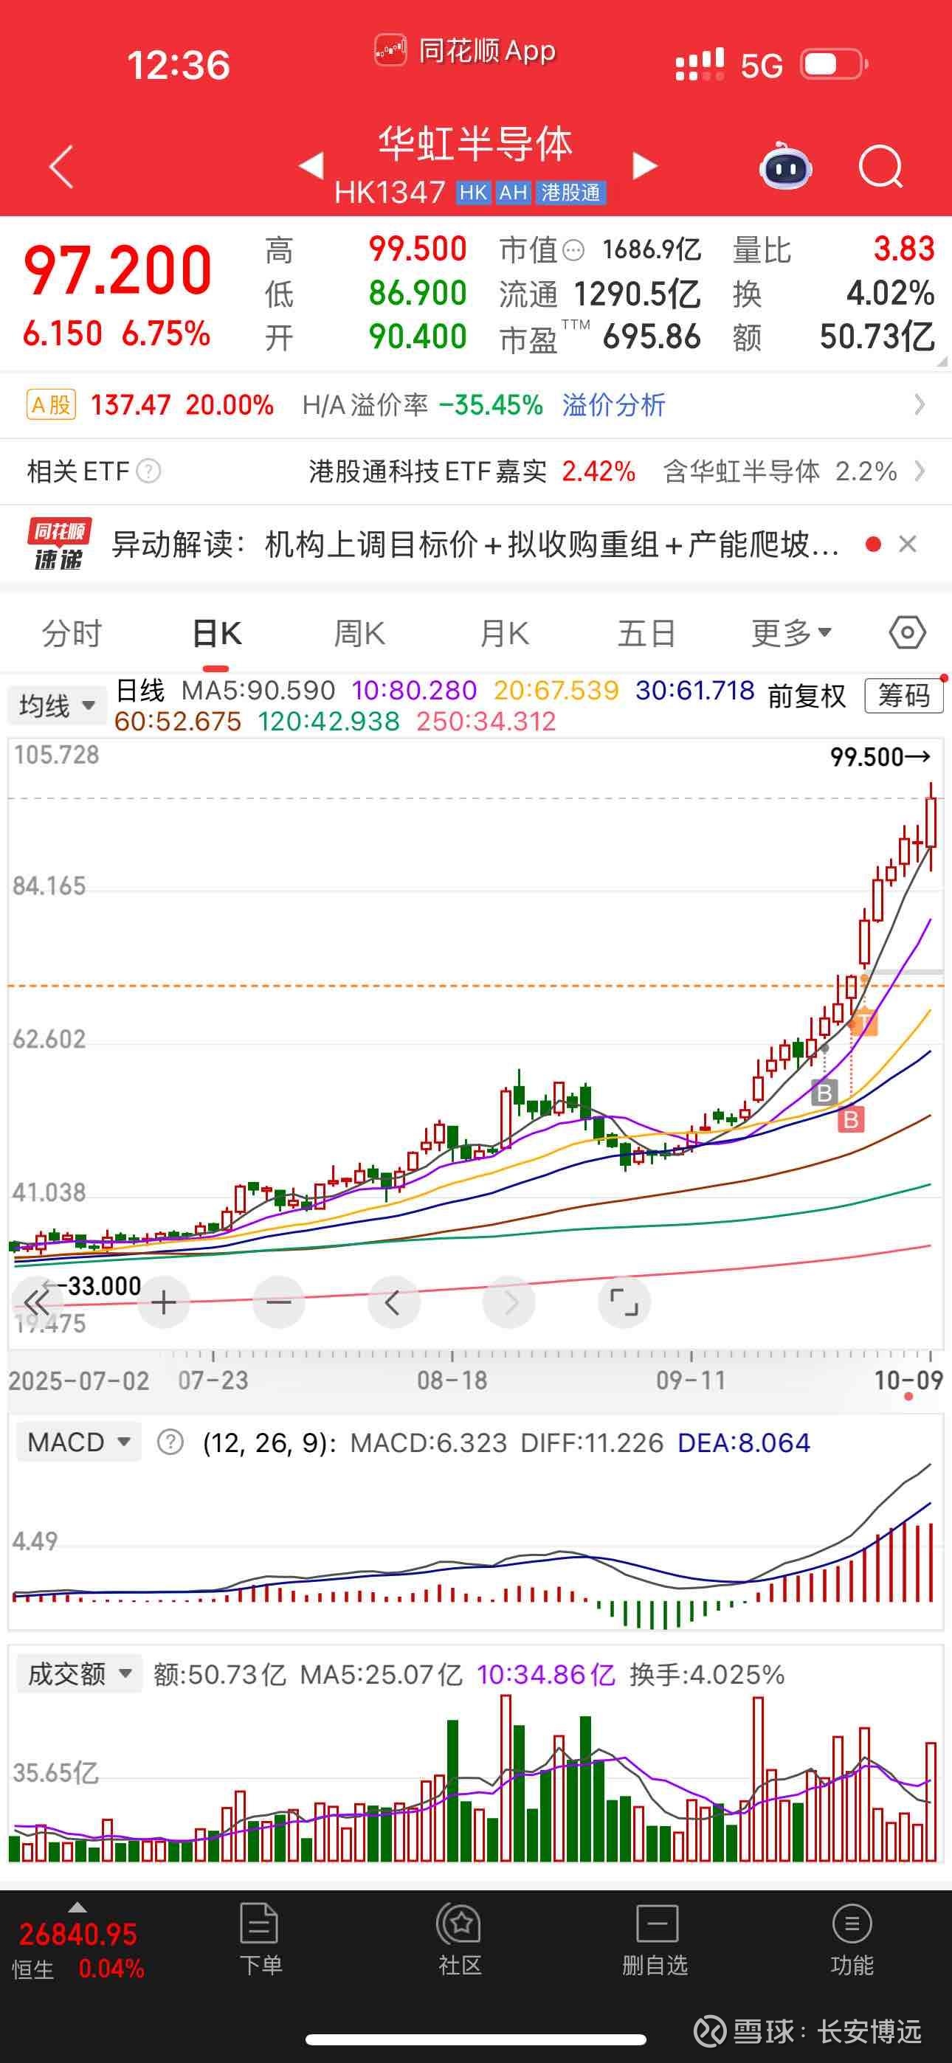The image size is (952, 2063).
Task: Open the AI robot assistant
Action: point(784,166)
